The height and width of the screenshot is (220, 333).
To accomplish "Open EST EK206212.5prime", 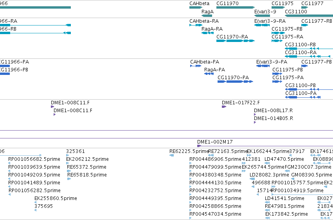I will click(x=68, y=163).
